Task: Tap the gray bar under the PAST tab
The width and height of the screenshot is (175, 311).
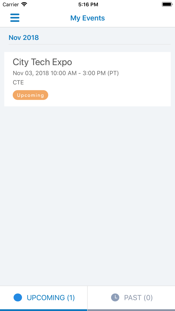Action: pyautogui.click(x=131, y=310)
